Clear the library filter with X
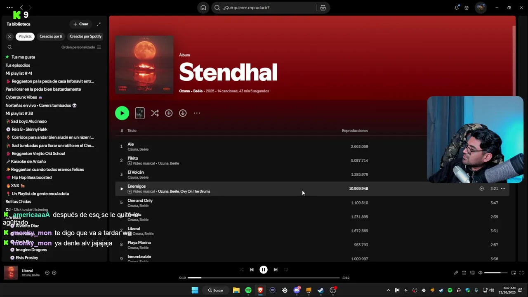 click(x=9, y=36)
